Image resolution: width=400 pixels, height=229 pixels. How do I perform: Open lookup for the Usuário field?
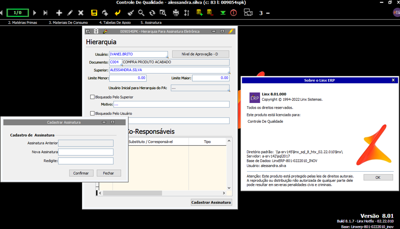pyautogui.click(x=167, y=57)
